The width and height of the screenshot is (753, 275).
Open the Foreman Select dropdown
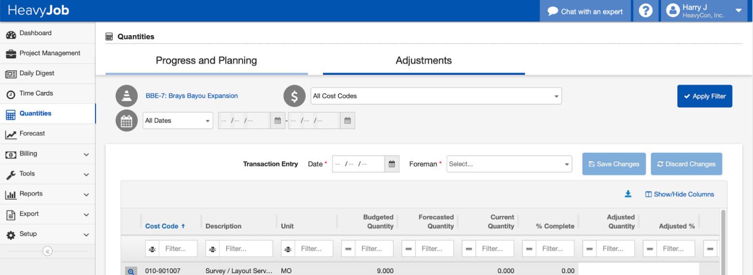(510, 164)
